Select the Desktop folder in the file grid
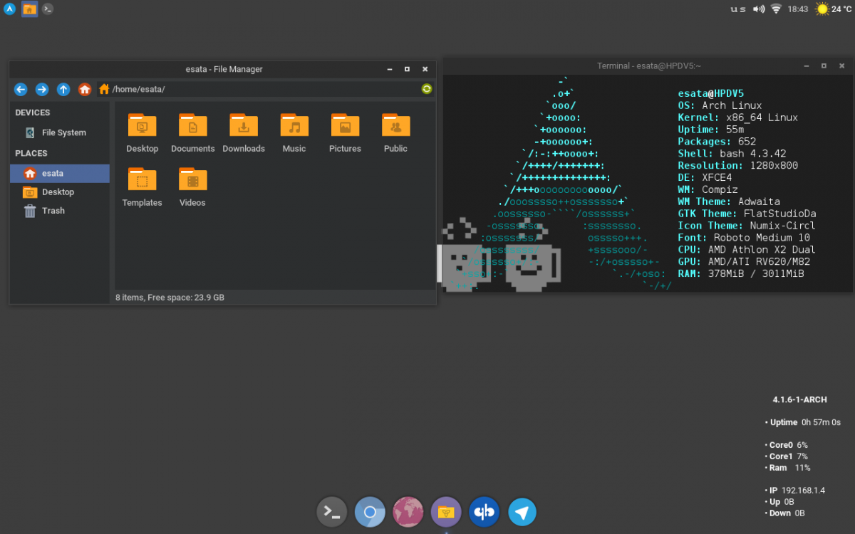 (x=142, y=133)
